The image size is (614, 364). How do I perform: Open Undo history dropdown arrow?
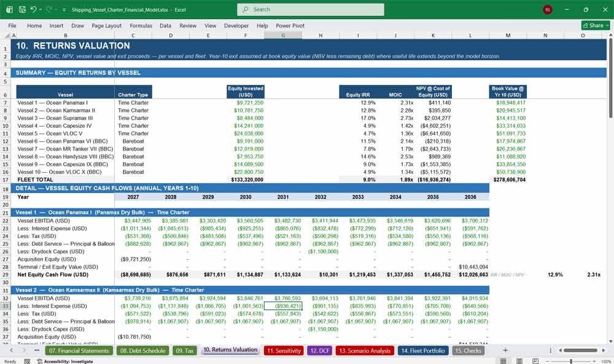41,9
